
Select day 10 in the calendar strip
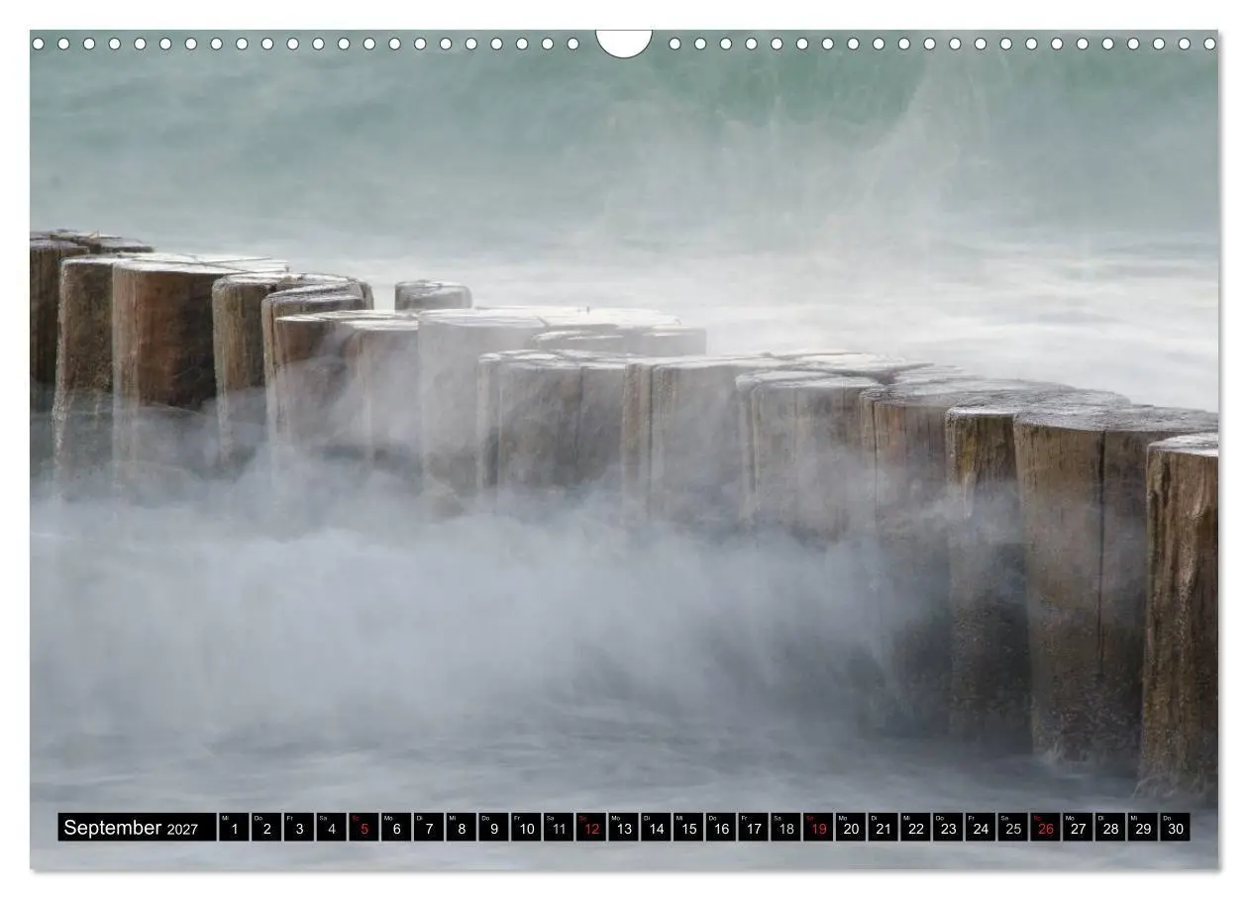pyautogui.click(x=525, y=828)
